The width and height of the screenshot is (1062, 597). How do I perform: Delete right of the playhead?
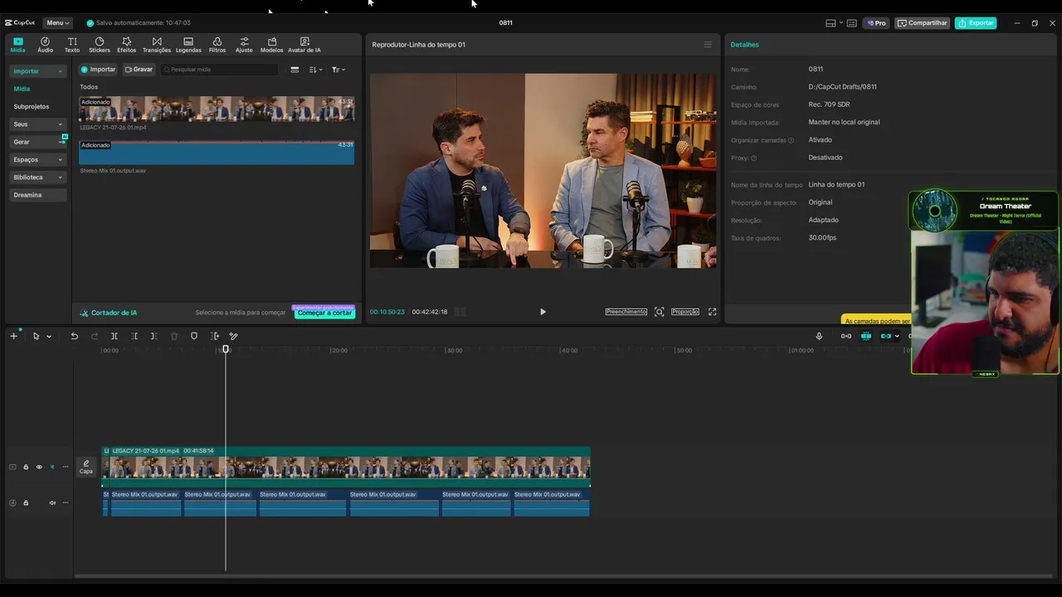[154, 336]
